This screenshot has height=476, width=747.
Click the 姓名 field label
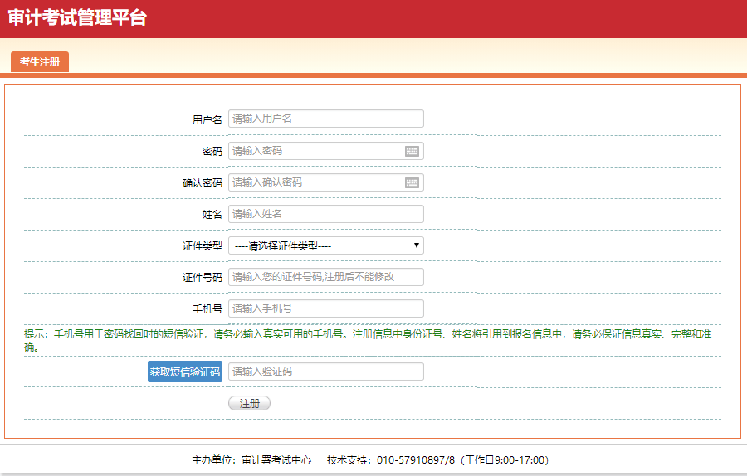[x=212, y=215]
